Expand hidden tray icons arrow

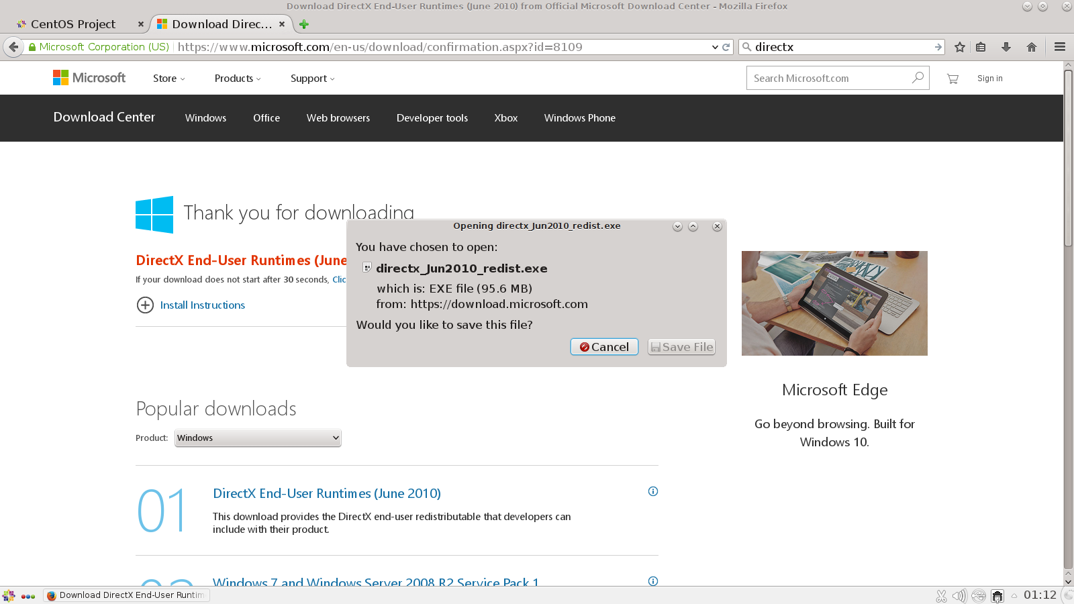1014,596
